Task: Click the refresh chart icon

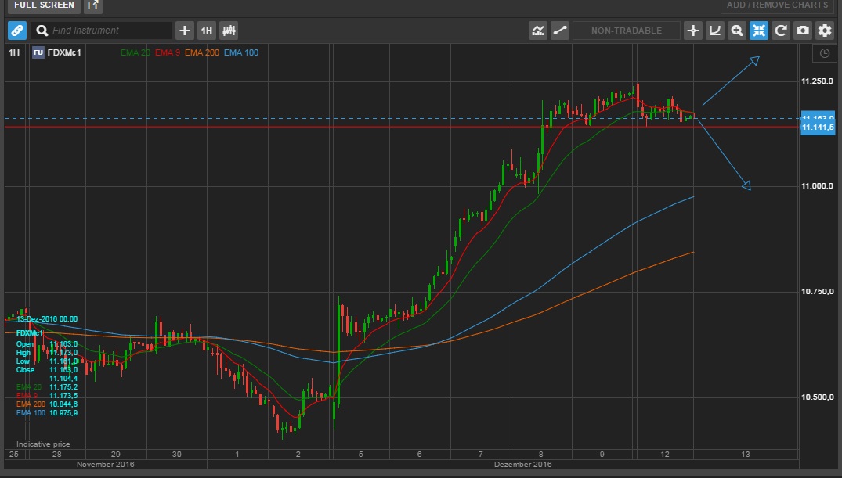Action: pyautogui.click(x=781, y=31)
